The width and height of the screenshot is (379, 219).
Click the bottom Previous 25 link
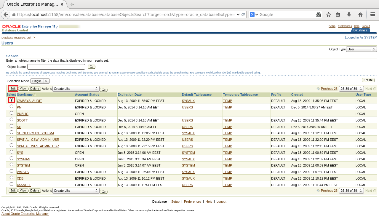coord(329,191)
